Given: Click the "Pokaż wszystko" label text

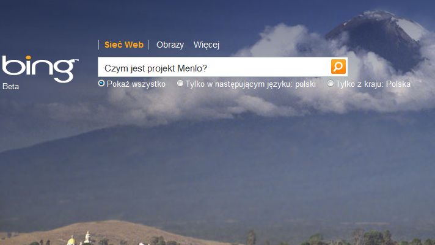Looking at the screenshot, I should (136, 84).
